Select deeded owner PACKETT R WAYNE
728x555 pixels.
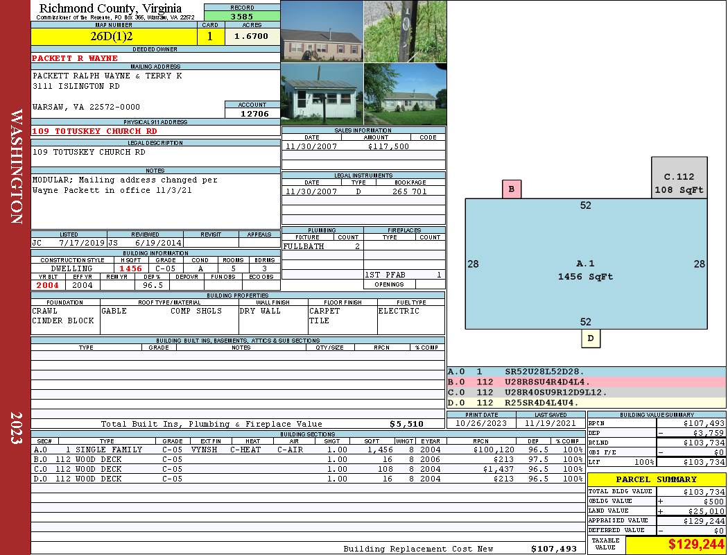tap(75, 58)
